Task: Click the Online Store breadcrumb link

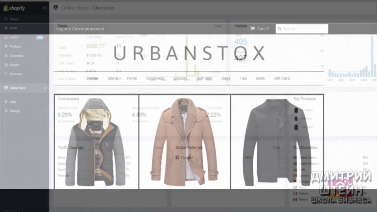Action: point(75,8)
